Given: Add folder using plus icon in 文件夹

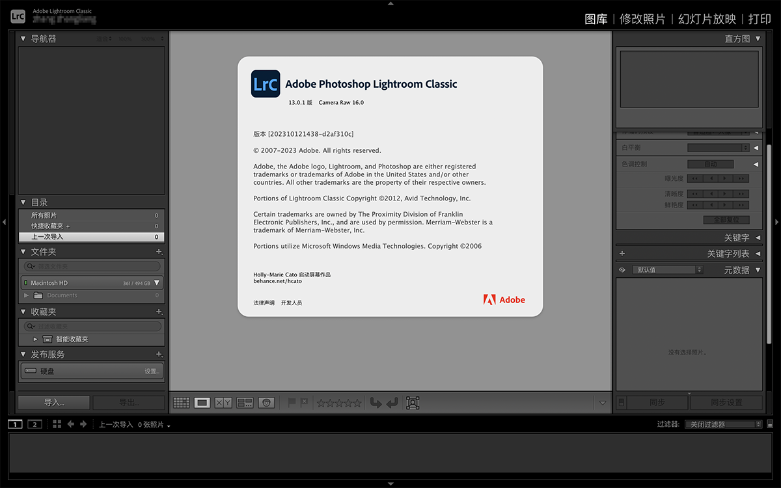Looking at the screenshot, I should 159,252.
